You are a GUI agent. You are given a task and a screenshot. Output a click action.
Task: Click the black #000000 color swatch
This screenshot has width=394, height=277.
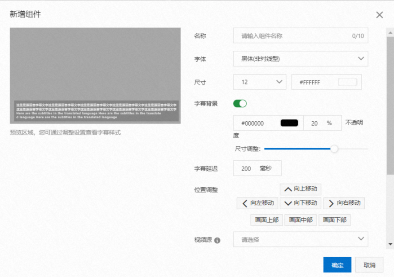click(x=289, y=123)
